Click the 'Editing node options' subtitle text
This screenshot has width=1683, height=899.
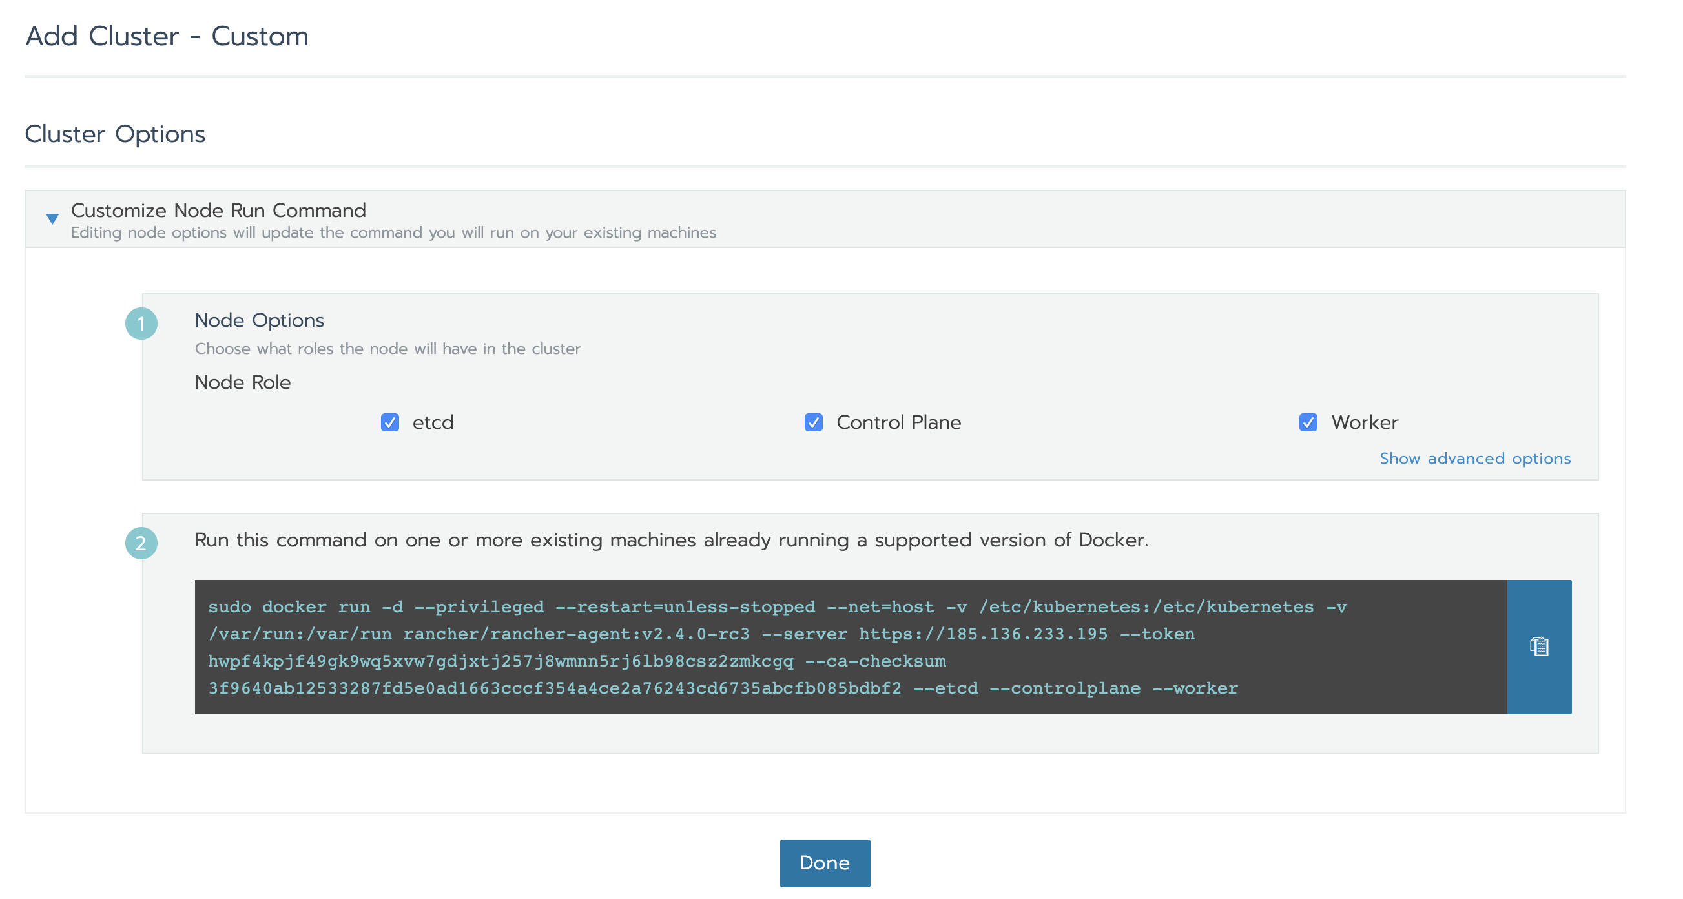[393, 232]
